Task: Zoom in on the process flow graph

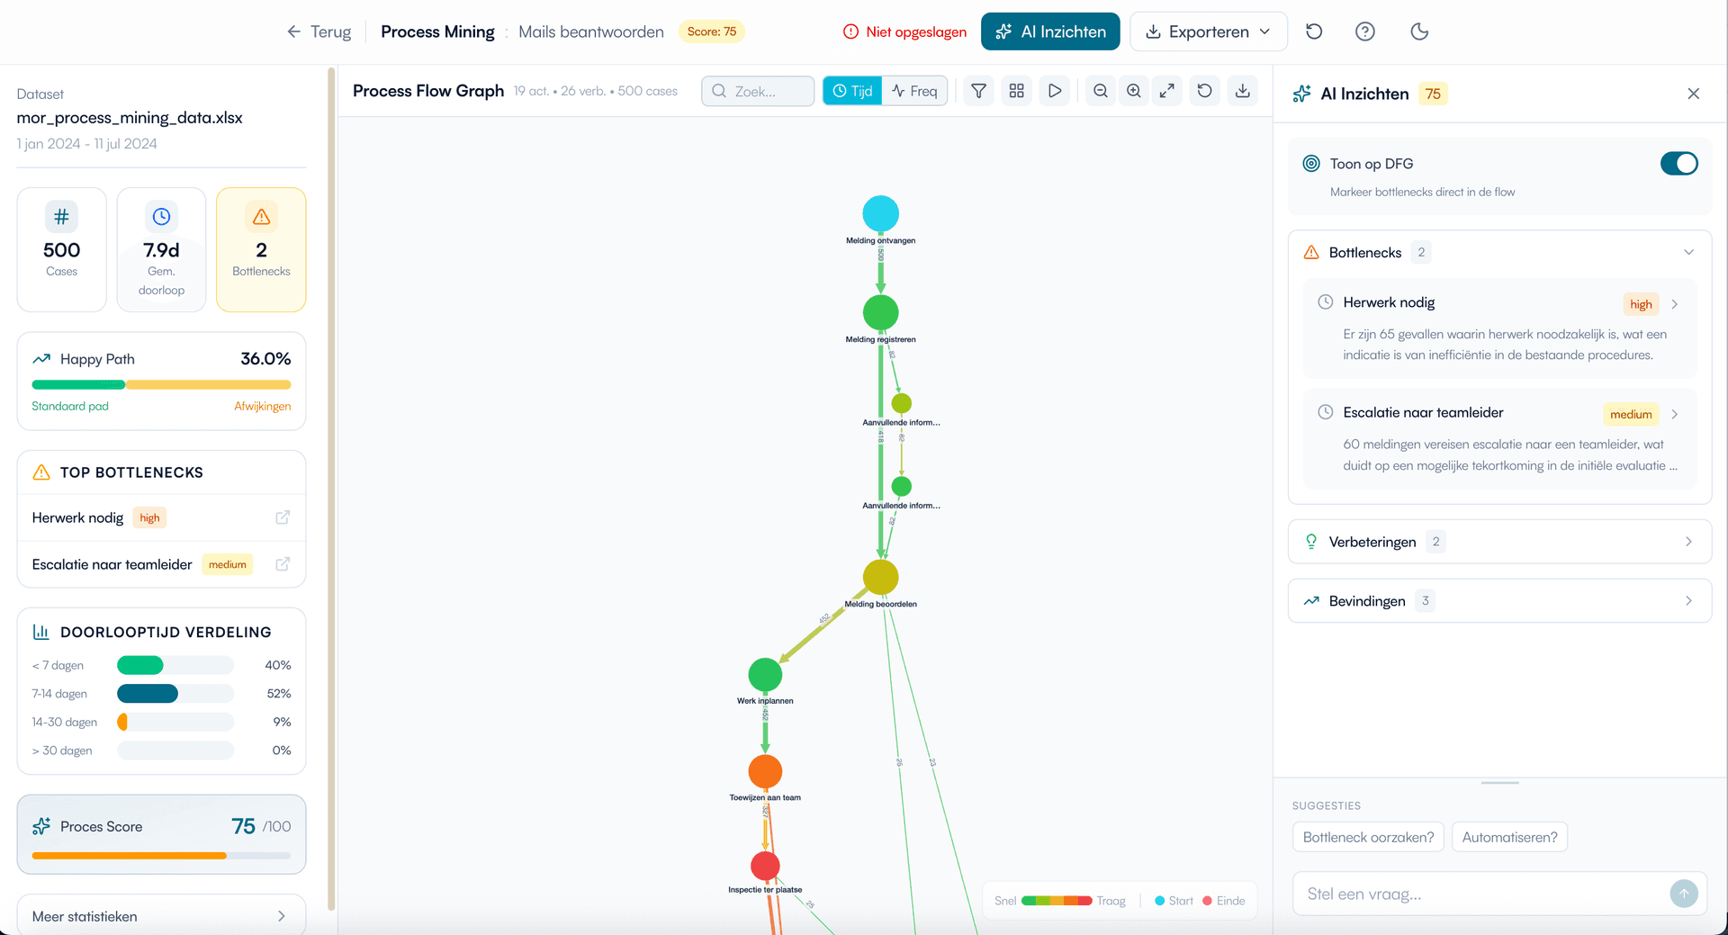Action: point(1133,90)
